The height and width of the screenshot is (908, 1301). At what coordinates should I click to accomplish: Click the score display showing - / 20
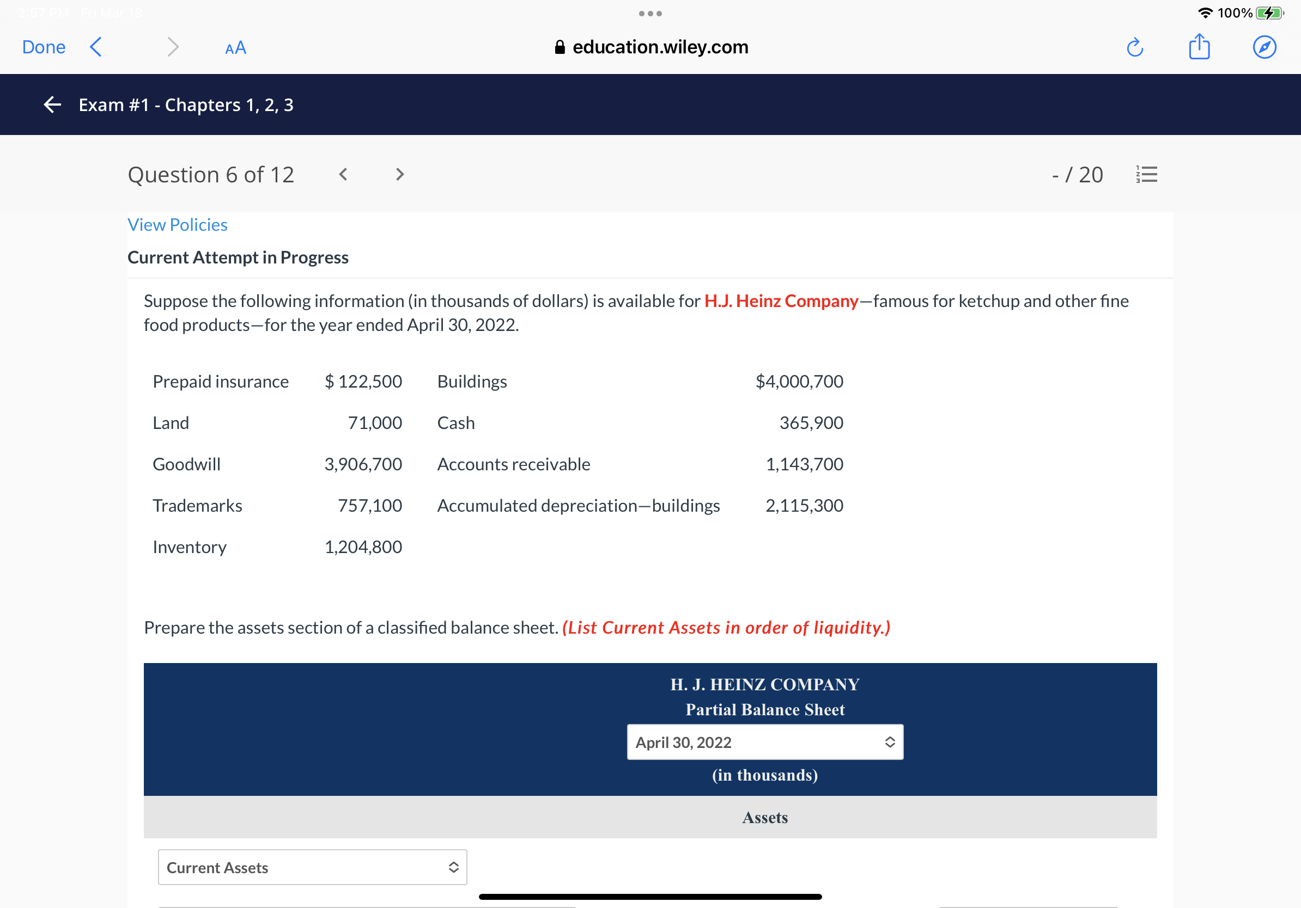[x=1078, y=174]
